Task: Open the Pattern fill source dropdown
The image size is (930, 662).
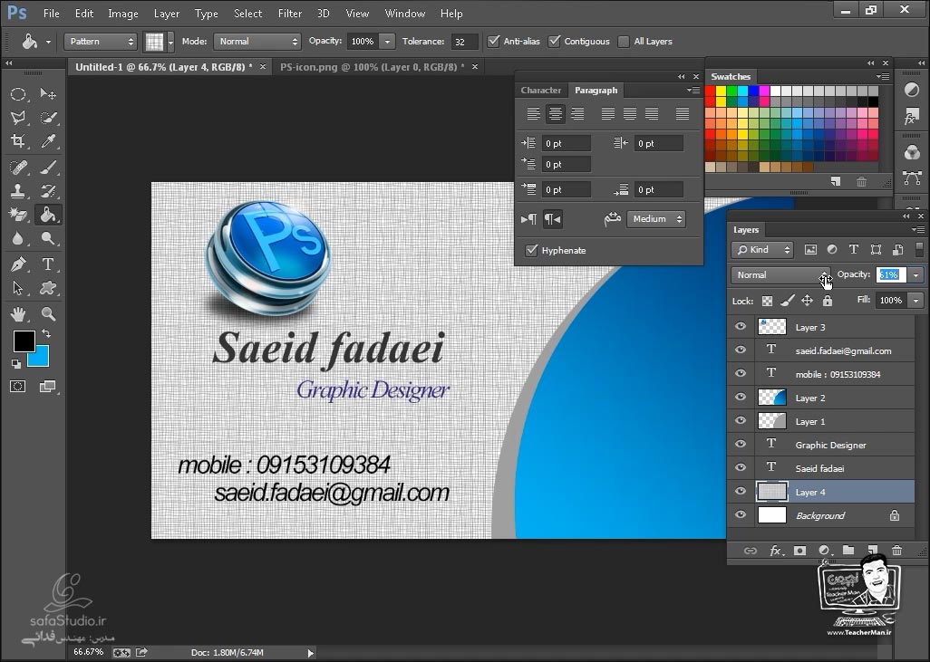Action: (101, 42)
